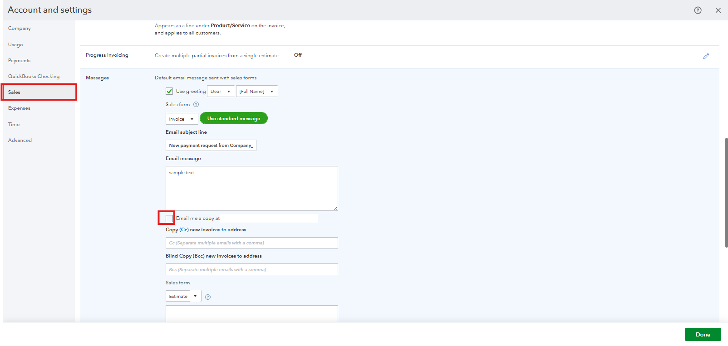The height and width of the screenshot is (346, 728).
Task: Select the QuickBooks Checking tab
Action: pos(34,76)
